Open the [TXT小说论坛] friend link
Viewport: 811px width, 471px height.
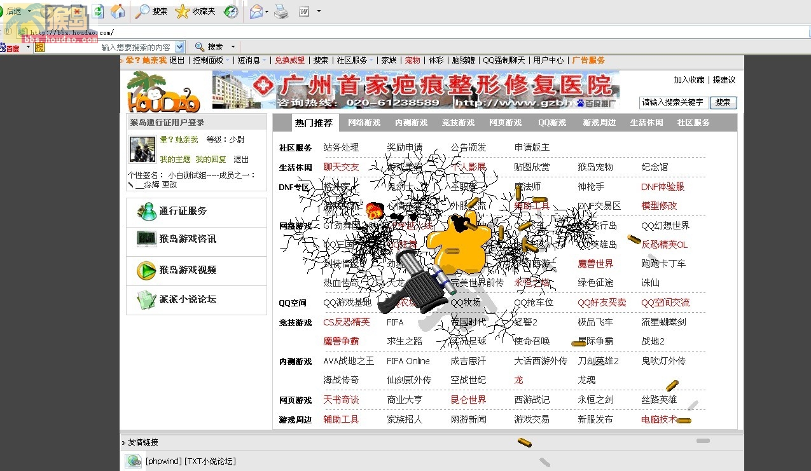pos(210,461)
